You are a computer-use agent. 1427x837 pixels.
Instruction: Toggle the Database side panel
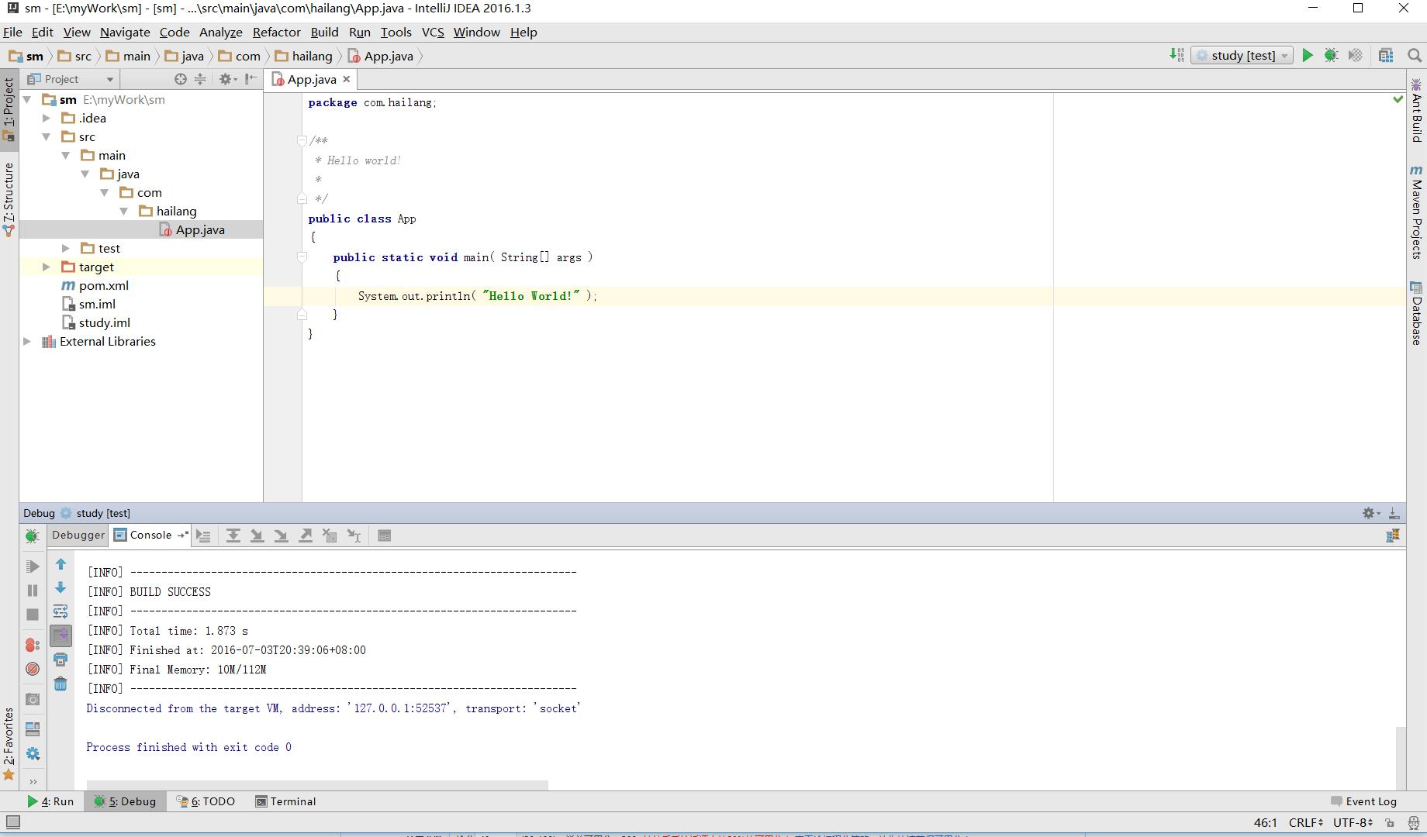(1416, 313)
